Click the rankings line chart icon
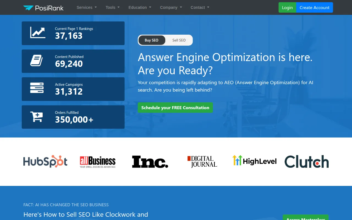The height and width of the screenshot is (220, 352). [x=38, y=32]
